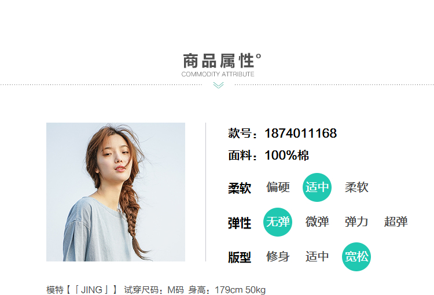Click the 弹性 row label

[x=240, y=223]
